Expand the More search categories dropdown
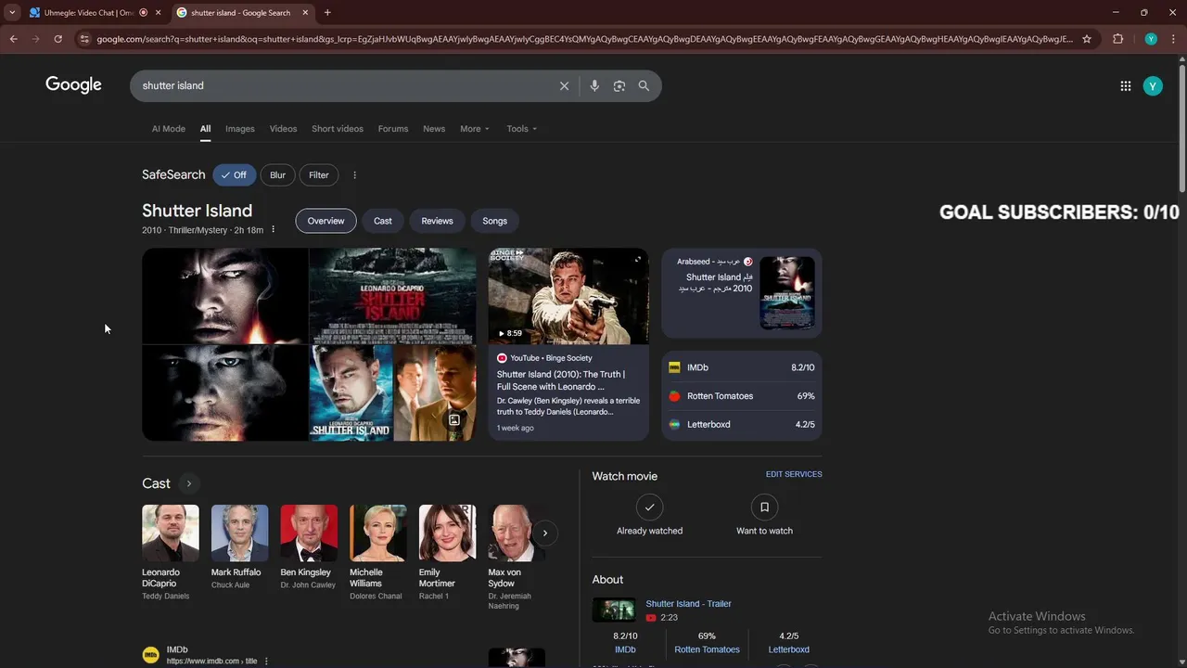This screenshot has height=668, width=1187. [475, 129]
